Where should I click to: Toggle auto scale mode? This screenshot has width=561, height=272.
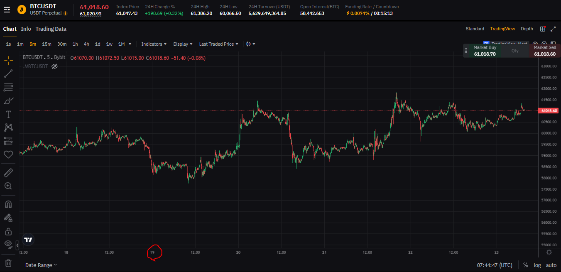551,265
